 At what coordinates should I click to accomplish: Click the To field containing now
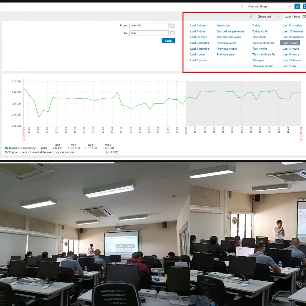pos(149,33)
